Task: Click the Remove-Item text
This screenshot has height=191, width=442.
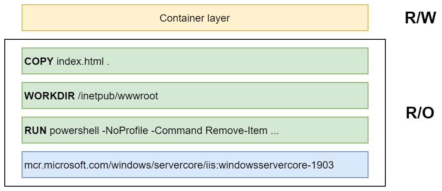Action: [236, 131]
